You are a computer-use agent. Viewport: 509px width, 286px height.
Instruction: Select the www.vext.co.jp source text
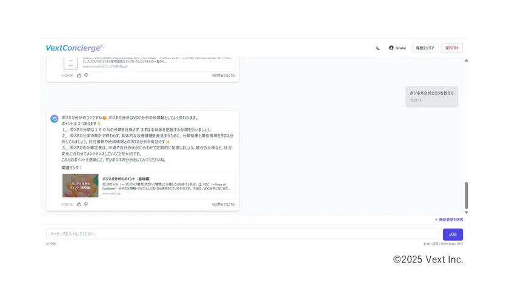[111, 193]
